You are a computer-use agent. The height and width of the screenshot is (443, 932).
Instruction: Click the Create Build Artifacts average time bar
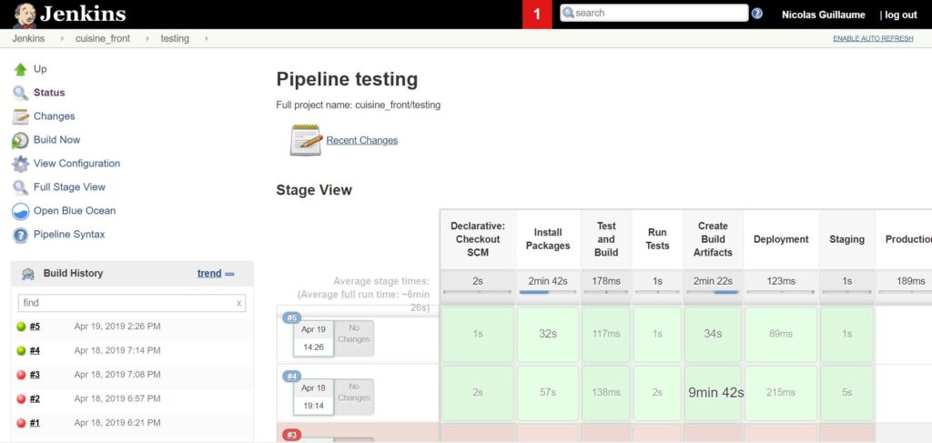point(713,292)
